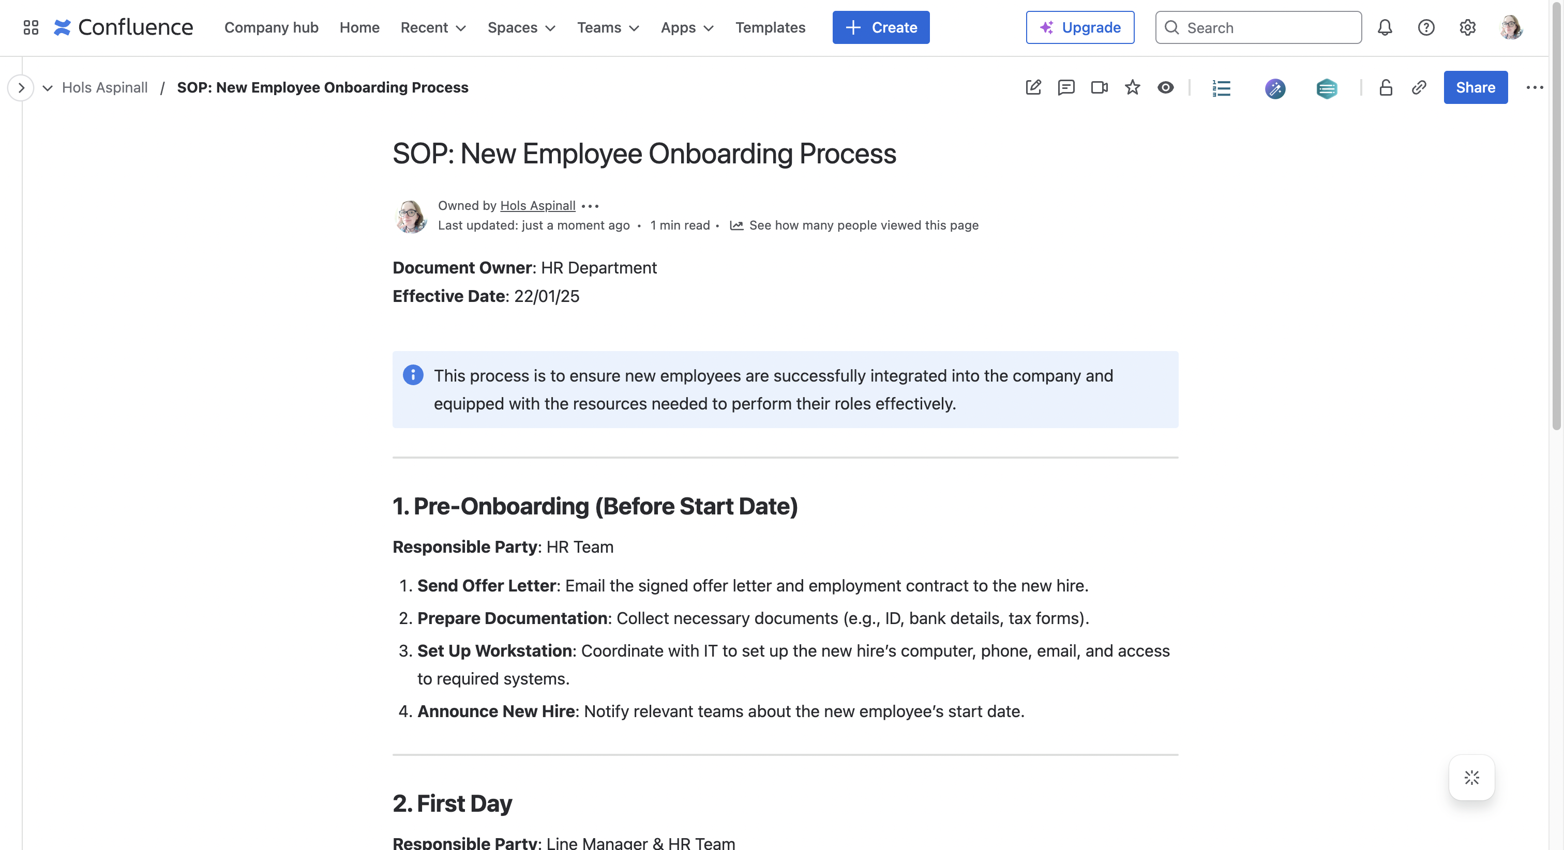Open the page editor pencil icon
This screenshot has width=1564, height=850.
pyautogui.click(x=1034, y=87)
